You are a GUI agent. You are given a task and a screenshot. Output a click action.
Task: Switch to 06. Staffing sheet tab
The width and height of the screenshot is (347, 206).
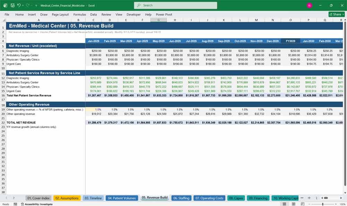click(181, 198)
